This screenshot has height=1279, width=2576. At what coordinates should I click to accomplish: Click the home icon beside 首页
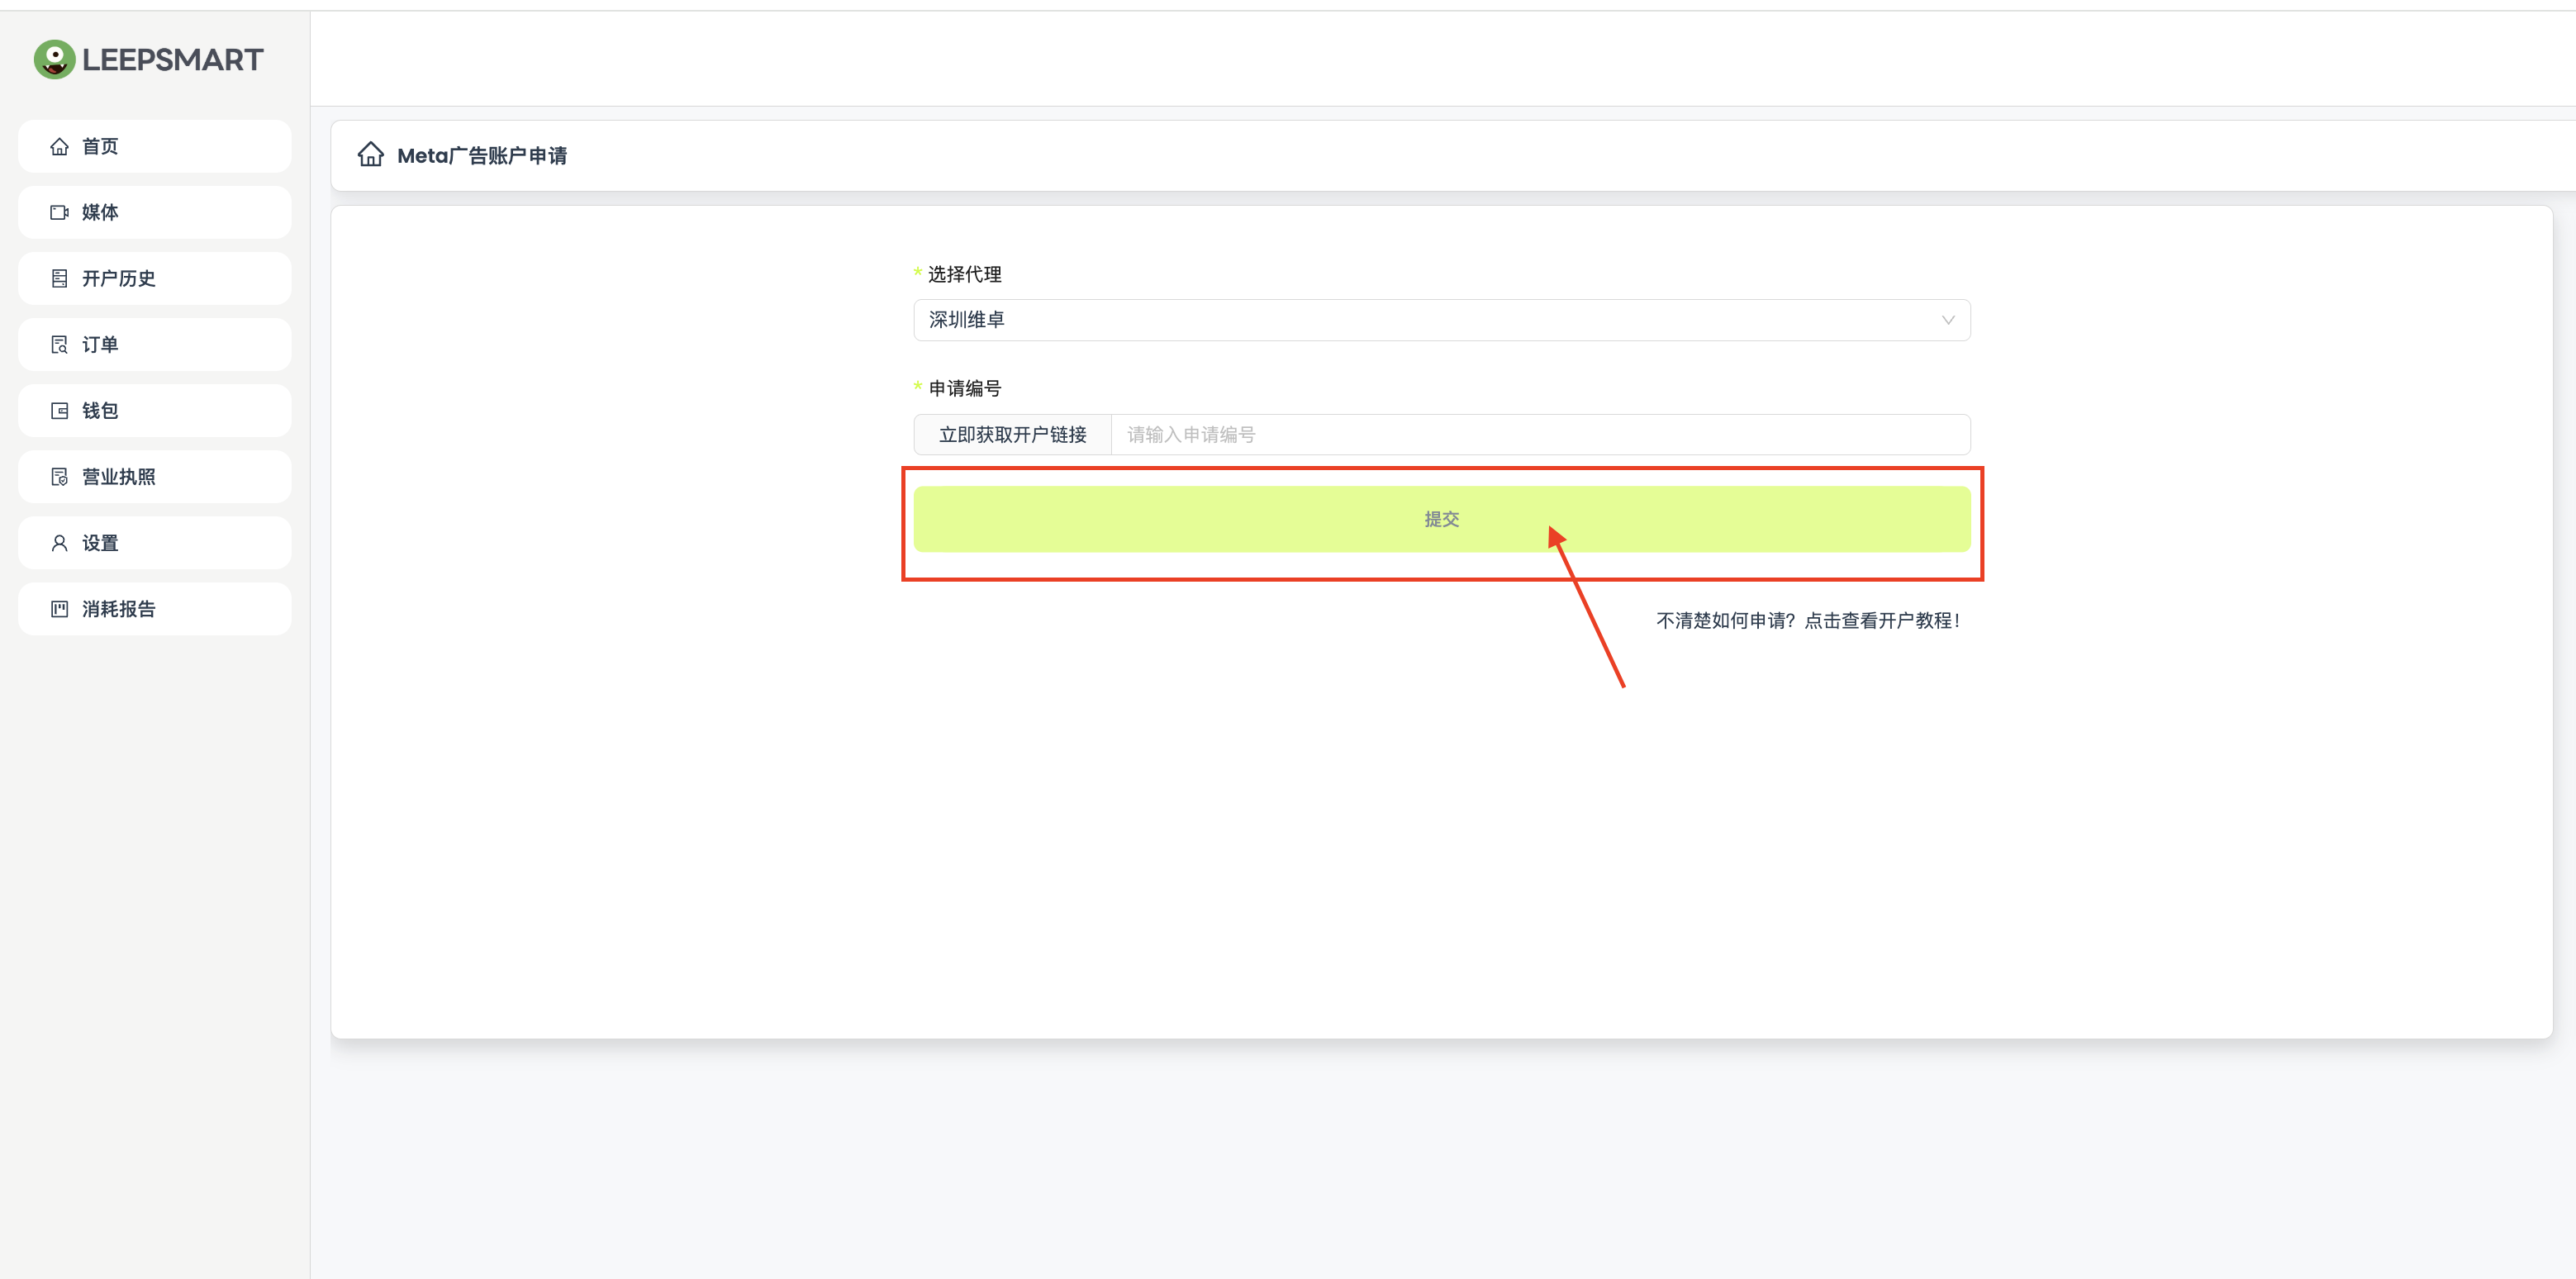click(x=60, y=146)
